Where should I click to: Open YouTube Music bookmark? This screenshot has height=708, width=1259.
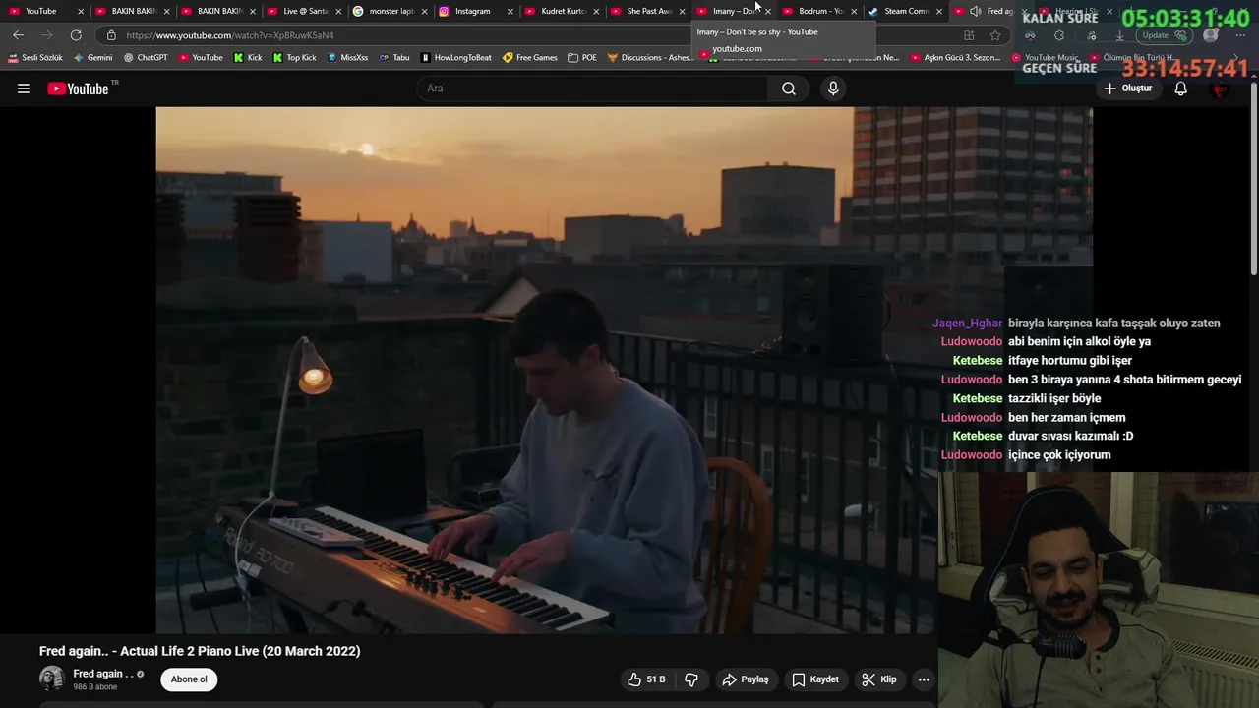pyautogui.click(x=1046, y=57)
